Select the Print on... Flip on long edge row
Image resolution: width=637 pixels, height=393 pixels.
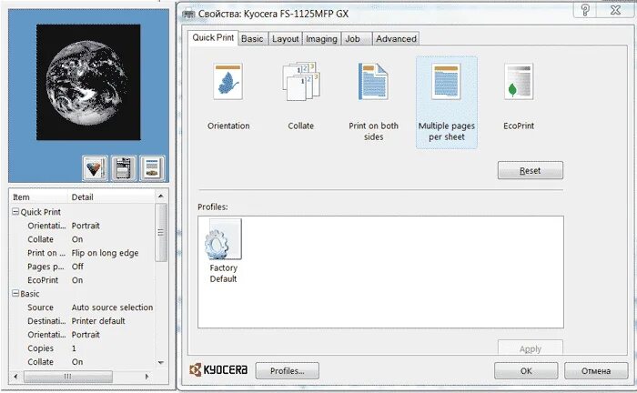tap(83, 253)
